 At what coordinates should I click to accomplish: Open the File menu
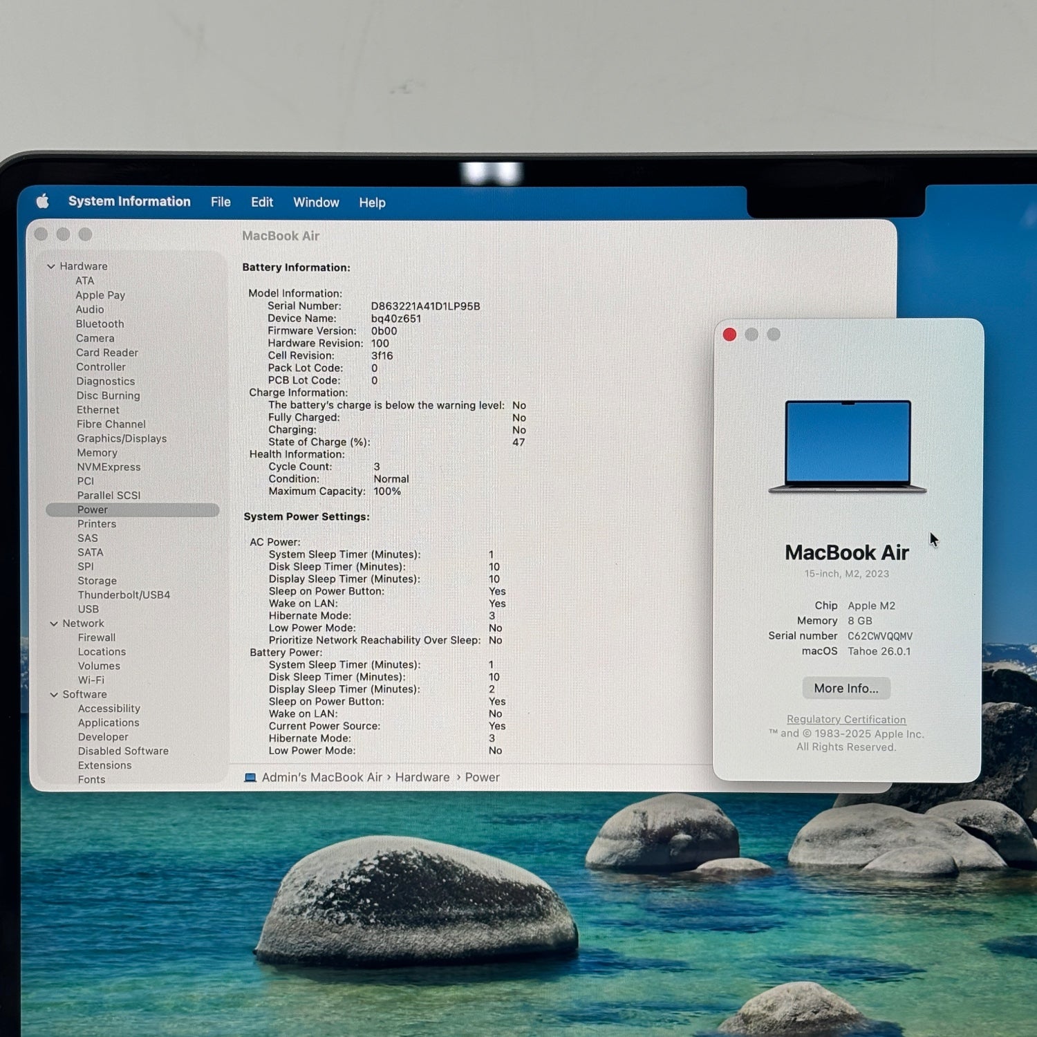point(221,202)
